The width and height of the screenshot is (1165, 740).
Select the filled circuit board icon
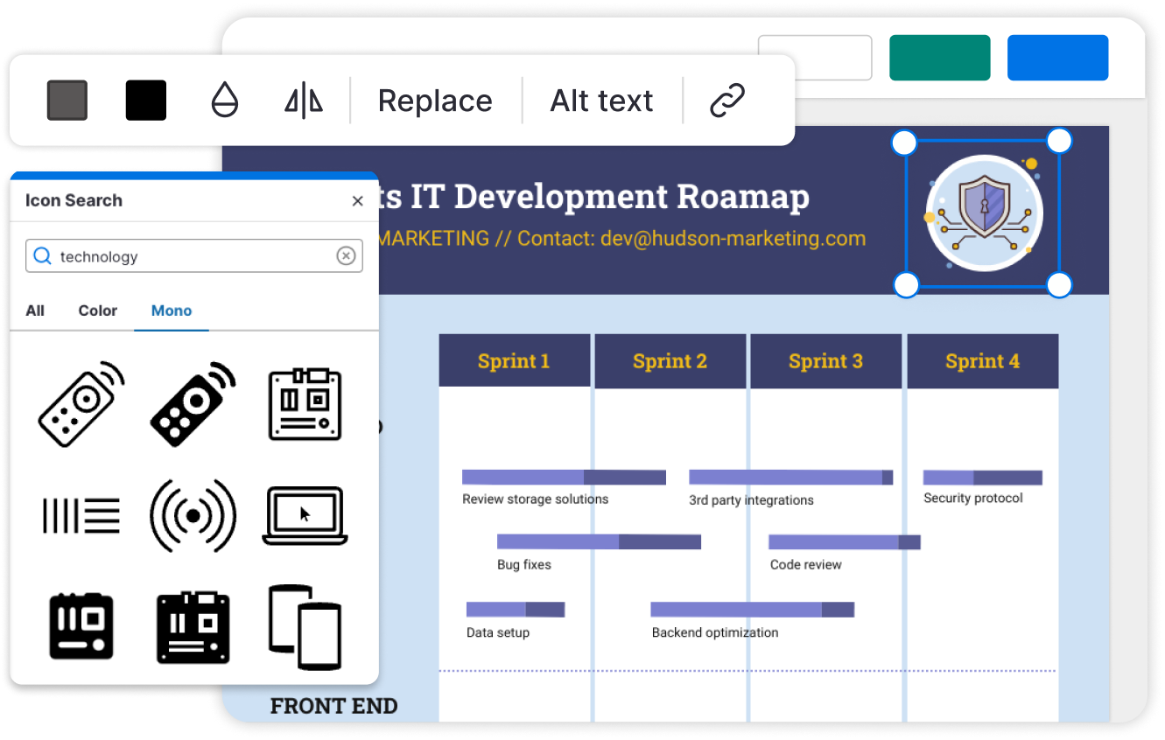tap(81, 626)
